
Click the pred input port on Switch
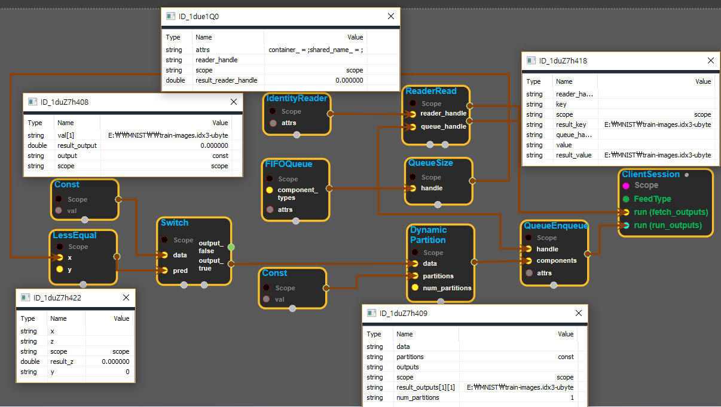point(164,271)
